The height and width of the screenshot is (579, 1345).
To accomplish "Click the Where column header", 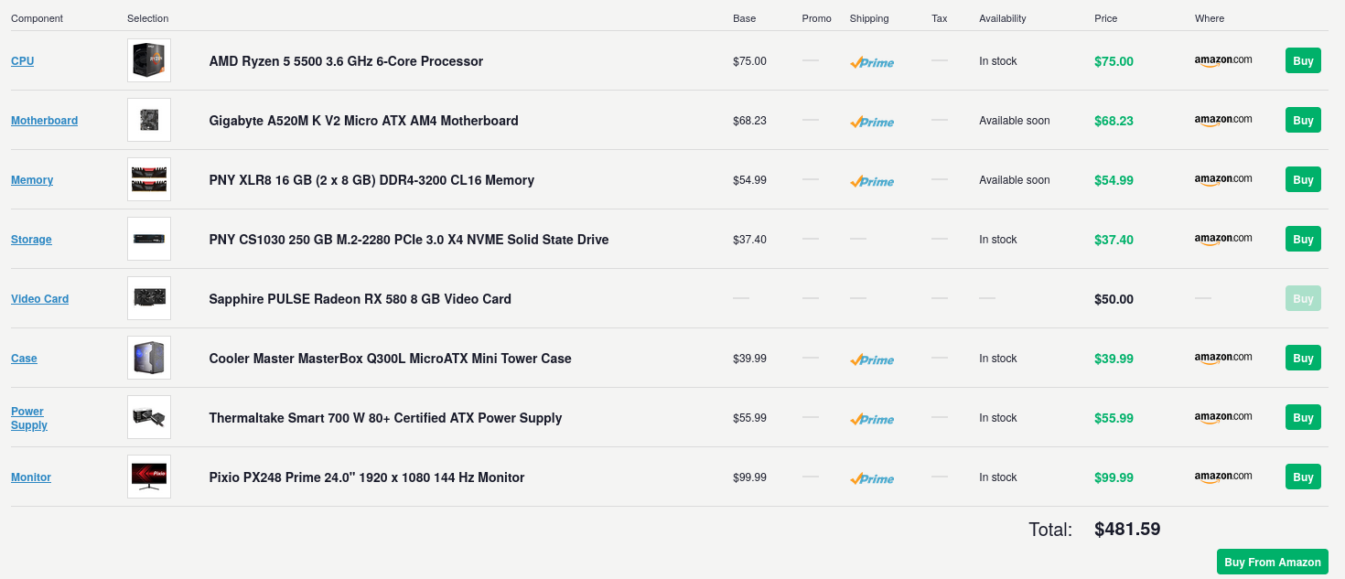I will tap(1210, 18).
